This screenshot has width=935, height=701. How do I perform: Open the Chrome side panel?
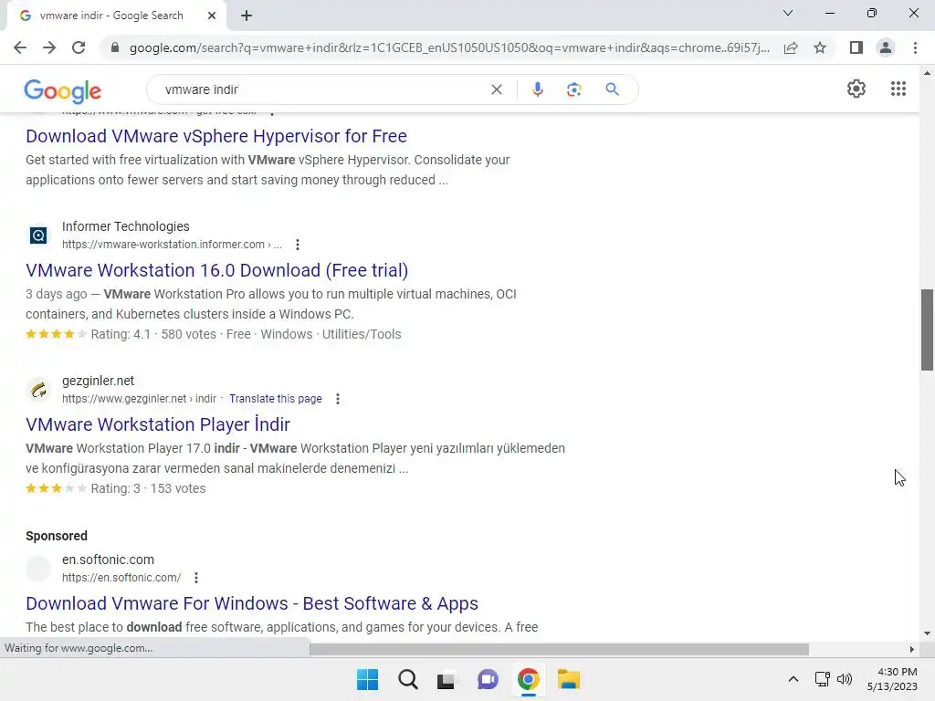856,47
